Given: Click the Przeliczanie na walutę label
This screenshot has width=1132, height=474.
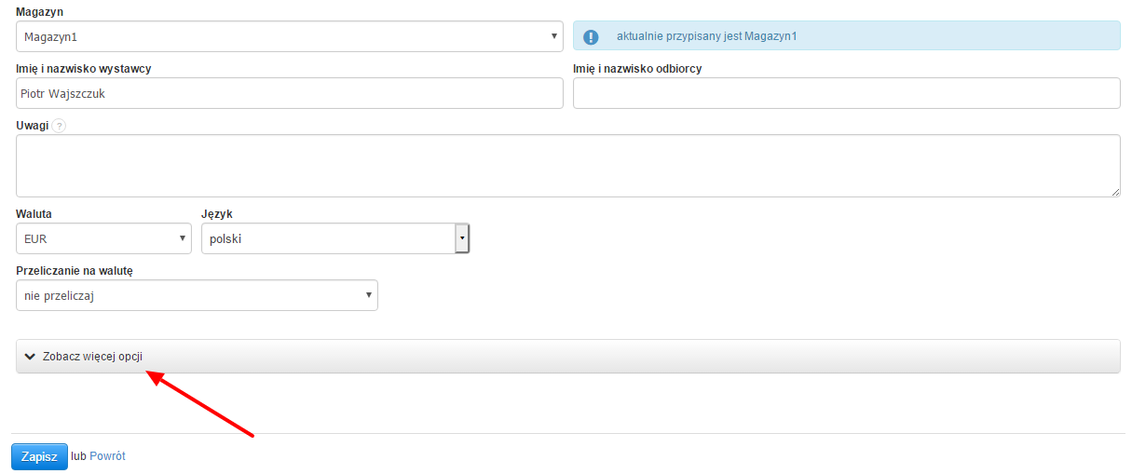Looking at the screenshot, I should click(x=75, y=270).
